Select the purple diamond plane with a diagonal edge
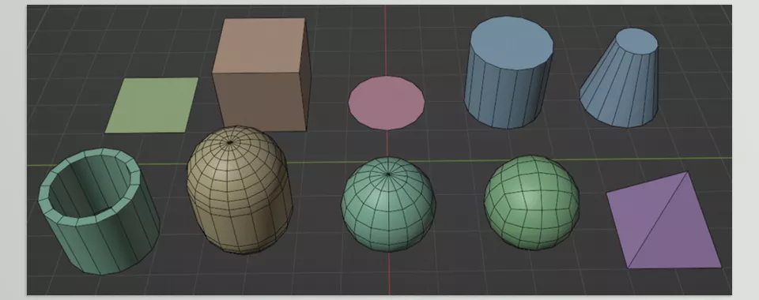Image resolution: width=759 pixels, height=300 pixels. tap(664, 220)
